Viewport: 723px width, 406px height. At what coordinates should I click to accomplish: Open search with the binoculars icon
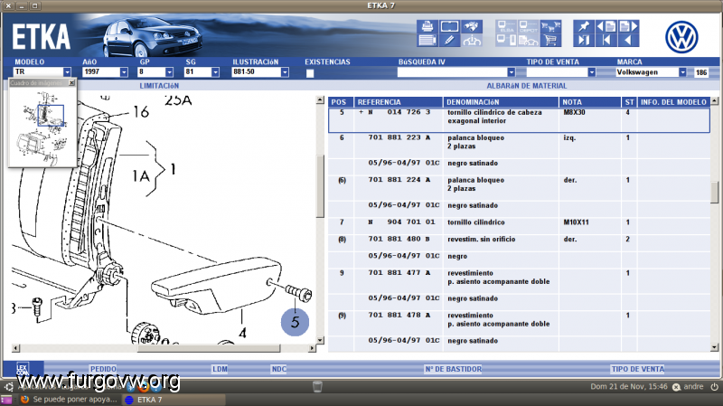(x=471, y=26)
